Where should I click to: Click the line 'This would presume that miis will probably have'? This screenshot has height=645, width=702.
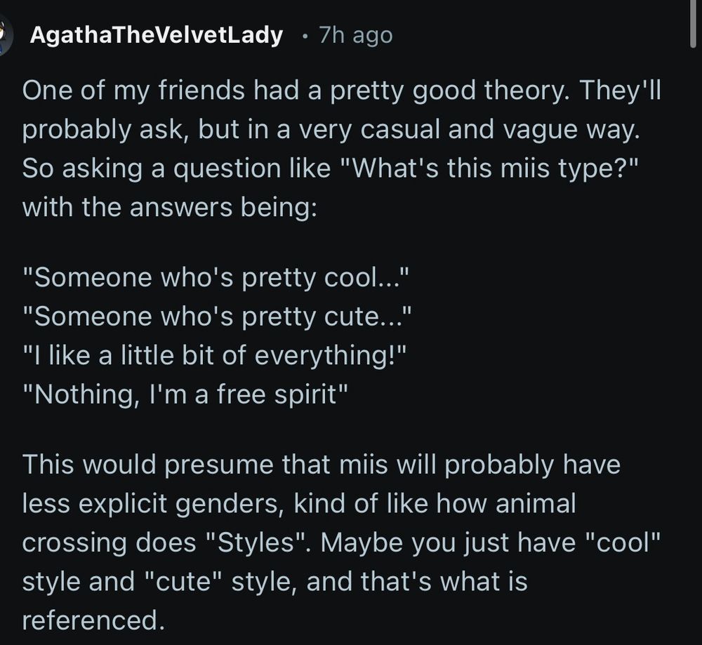(322, 464)
